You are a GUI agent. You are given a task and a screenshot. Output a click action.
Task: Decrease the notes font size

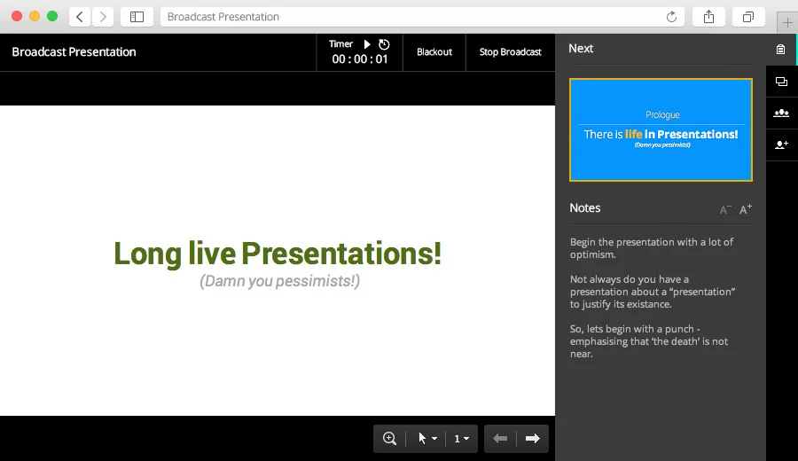[x=725, y=210]
